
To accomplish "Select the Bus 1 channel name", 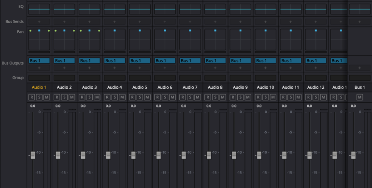I will coord(359,87).
